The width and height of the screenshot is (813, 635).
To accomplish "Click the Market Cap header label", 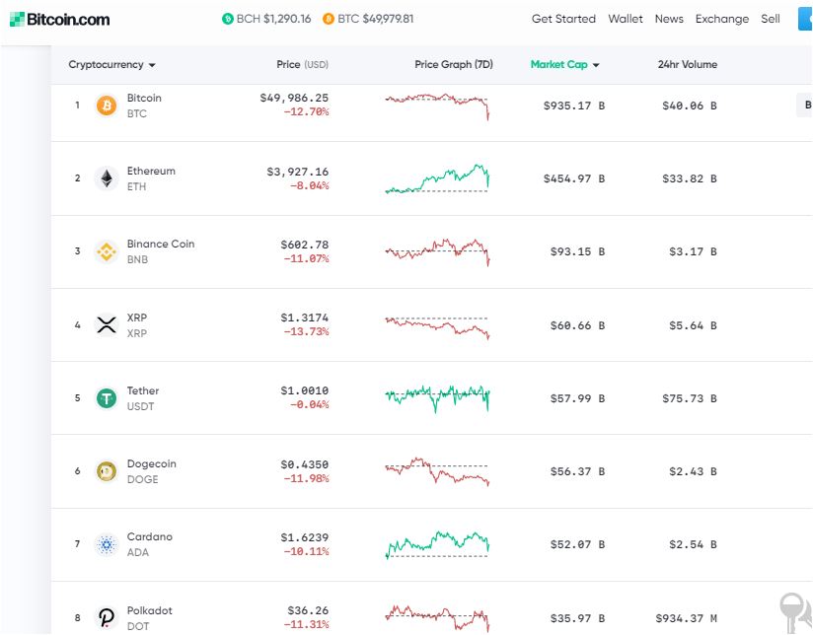I will click(x=558, y=65).
